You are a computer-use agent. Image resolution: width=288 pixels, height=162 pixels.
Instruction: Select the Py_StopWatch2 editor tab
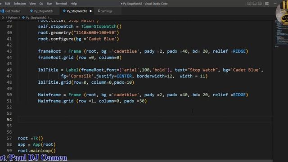[x=77, y=11]
